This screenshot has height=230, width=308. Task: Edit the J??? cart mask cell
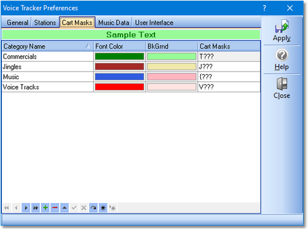(x=229, y=67)
